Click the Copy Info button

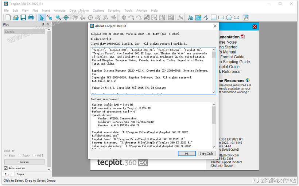pos(206,154)
